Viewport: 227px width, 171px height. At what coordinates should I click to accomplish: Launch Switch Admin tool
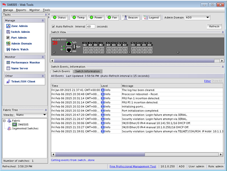tap(20, 32)
